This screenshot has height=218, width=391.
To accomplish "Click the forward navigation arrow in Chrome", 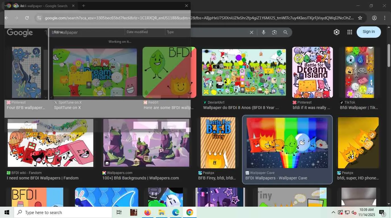I will click(x=16, y=18).
